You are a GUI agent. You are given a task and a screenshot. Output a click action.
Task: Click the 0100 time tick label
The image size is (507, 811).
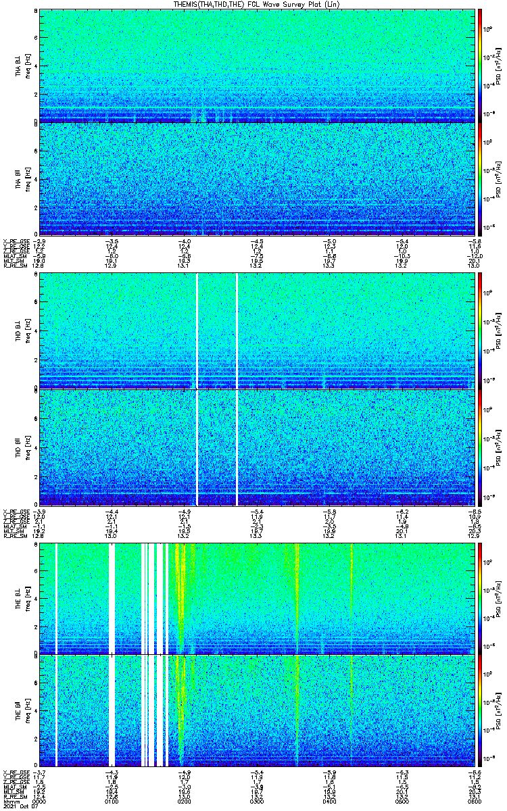point(112,801)
